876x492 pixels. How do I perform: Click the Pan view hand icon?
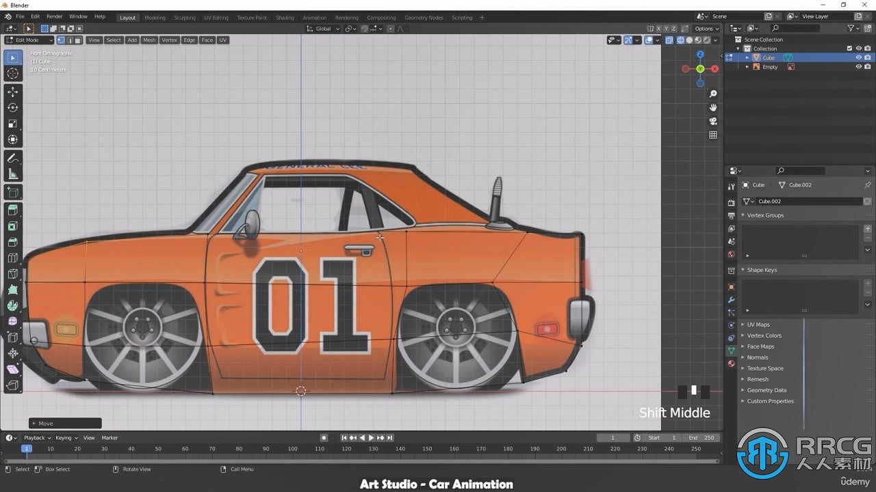pyautogui.click(x=713, y=107)
